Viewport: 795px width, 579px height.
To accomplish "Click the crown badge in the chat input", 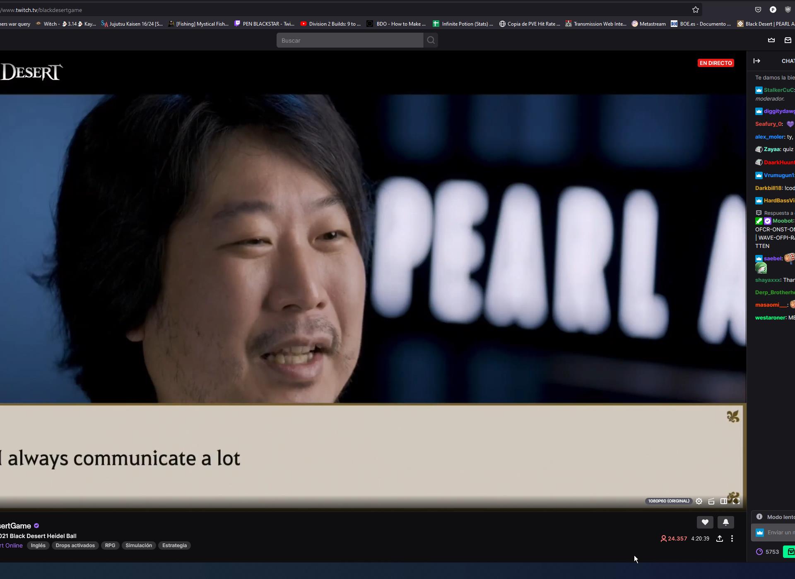I will pyautogui.click(x=760, y=533).
